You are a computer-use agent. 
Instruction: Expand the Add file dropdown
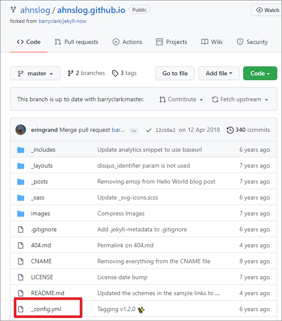click(219, 73)
